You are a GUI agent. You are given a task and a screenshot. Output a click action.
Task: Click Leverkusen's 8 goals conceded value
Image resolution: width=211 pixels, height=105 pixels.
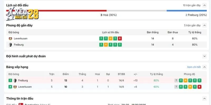coord(173,39)
